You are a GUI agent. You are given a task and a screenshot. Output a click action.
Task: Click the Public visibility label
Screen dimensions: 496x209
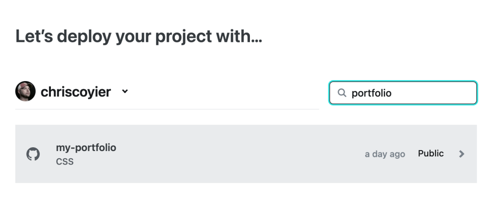431,153
